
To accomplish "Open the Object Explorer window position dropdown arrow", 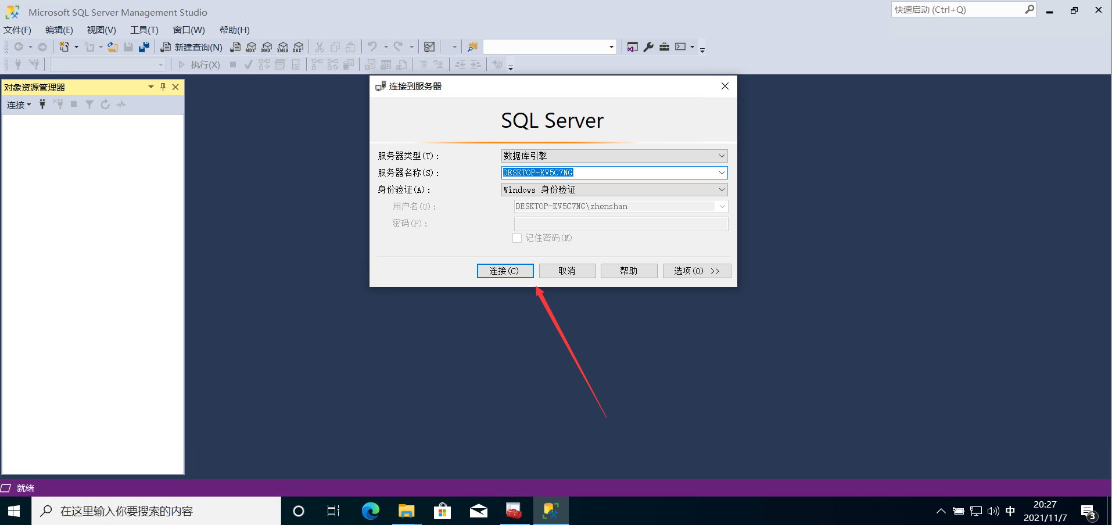I will click(151, 87).
